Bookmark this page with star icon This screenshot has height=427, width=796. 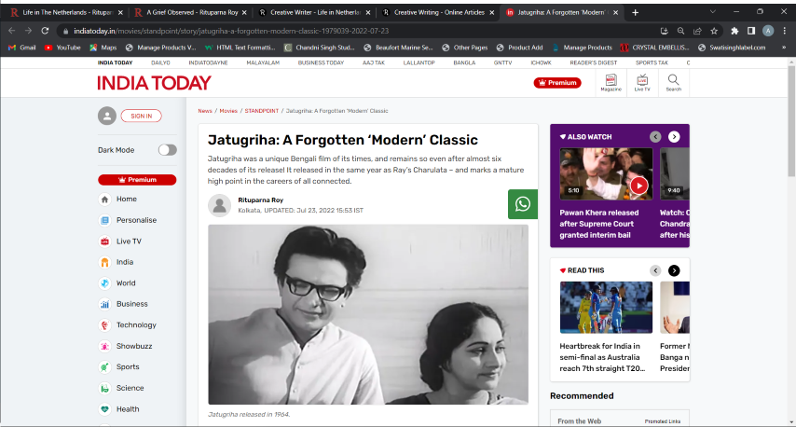(714, 31)
